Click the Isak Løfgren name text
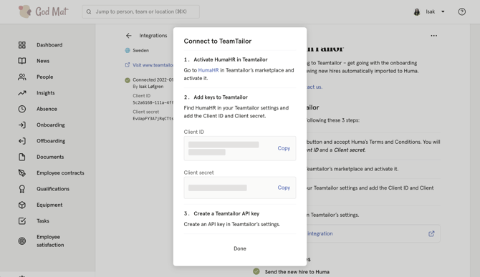Viewport: 480px width, 277px height. pyautogui.click(x=151, y=87)
